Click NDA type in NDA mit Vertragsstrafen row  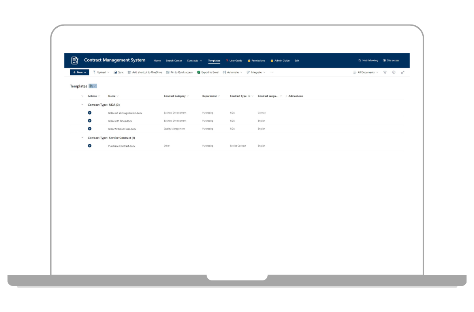point(232,113)
